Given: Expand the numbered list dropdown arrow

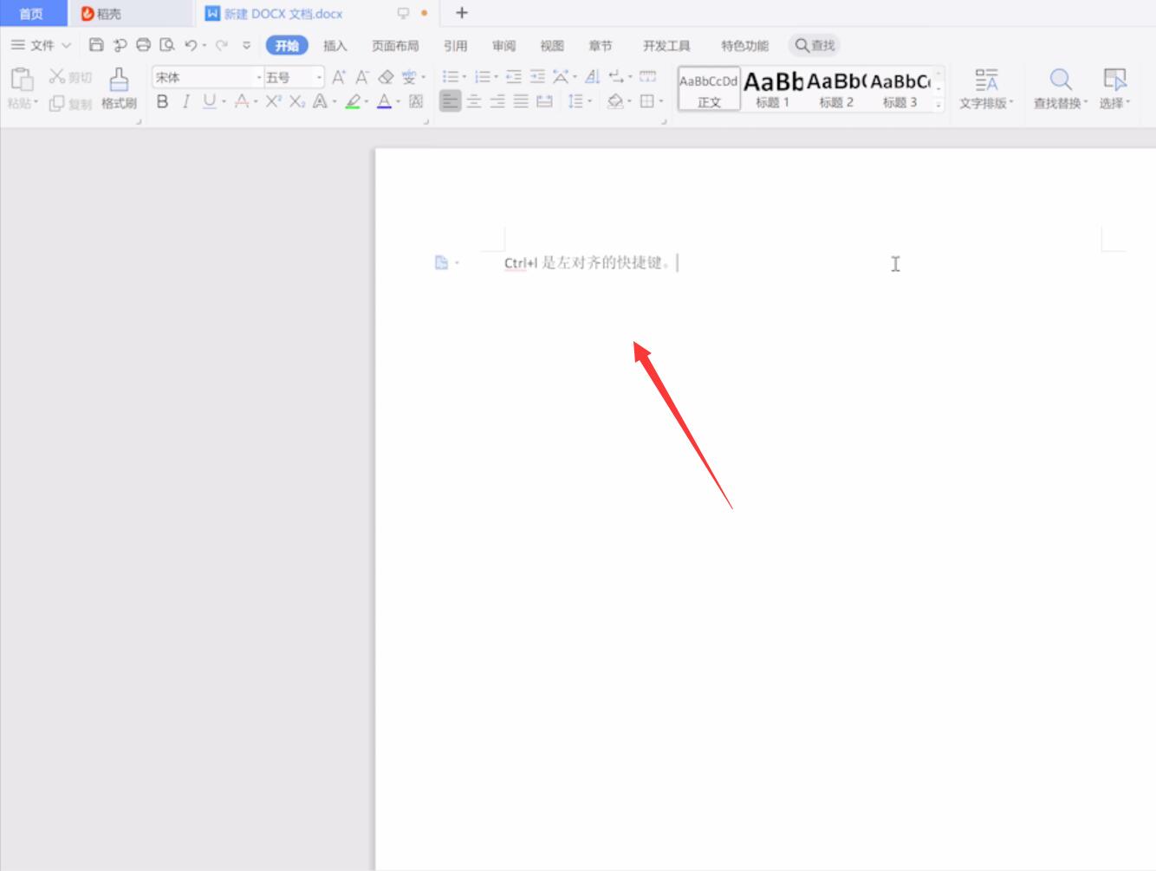Looking at the screenshot, I should [x=496, y=78].
